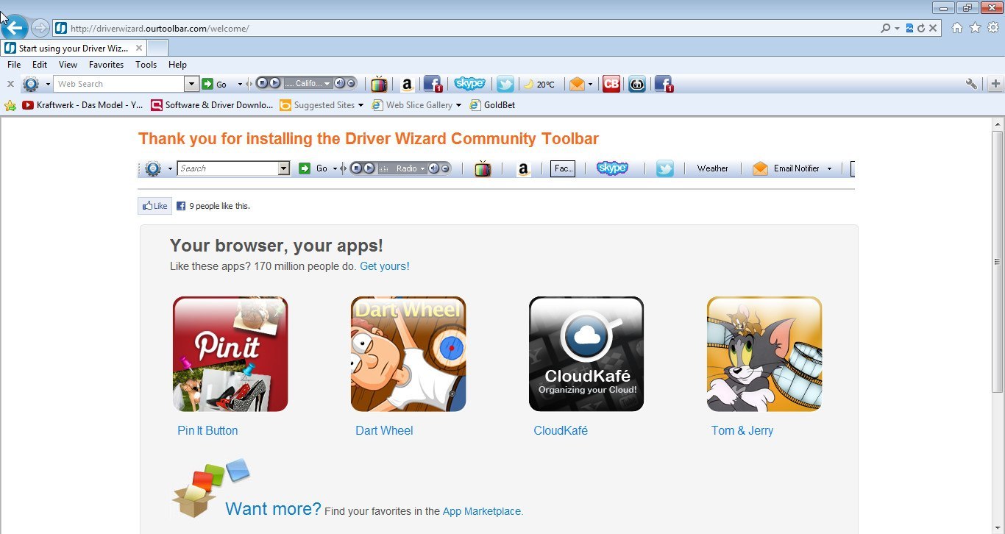Viewport: 1005px width, 534px height.
Task: Click the address bar magnifier search icon
Action: 885,28
